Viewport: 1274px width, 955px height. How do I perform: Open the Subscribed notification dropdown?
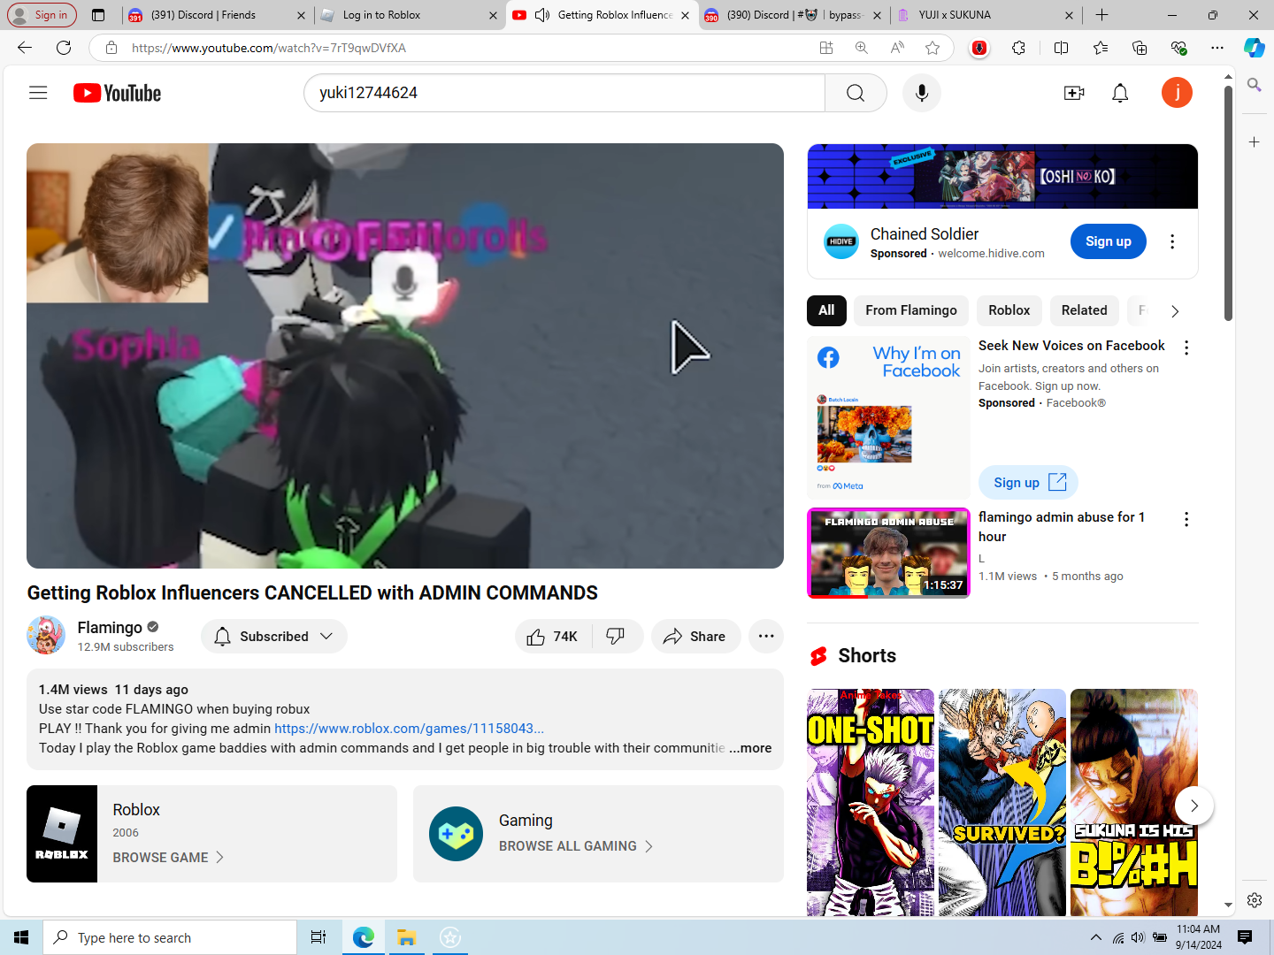(274, 637)
